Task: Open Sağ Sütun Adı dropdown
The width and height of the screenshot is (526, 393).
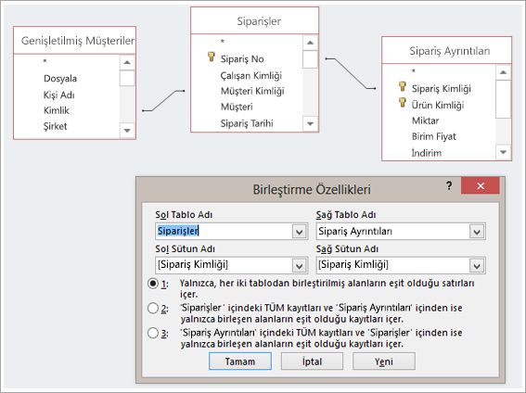Action: tap(477, 266)
